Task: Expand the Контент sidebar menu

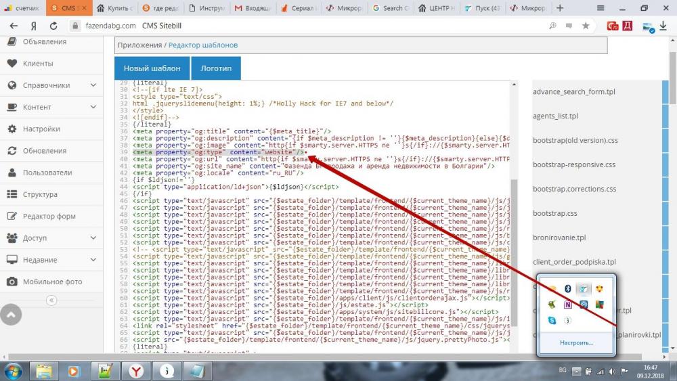Action: [x=93, y=107]
